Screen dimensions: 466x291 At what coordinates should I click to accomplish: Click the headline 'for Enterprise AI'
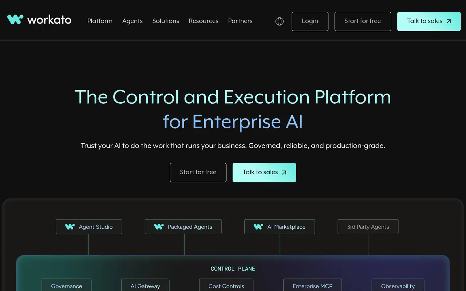tap(233, 122)
